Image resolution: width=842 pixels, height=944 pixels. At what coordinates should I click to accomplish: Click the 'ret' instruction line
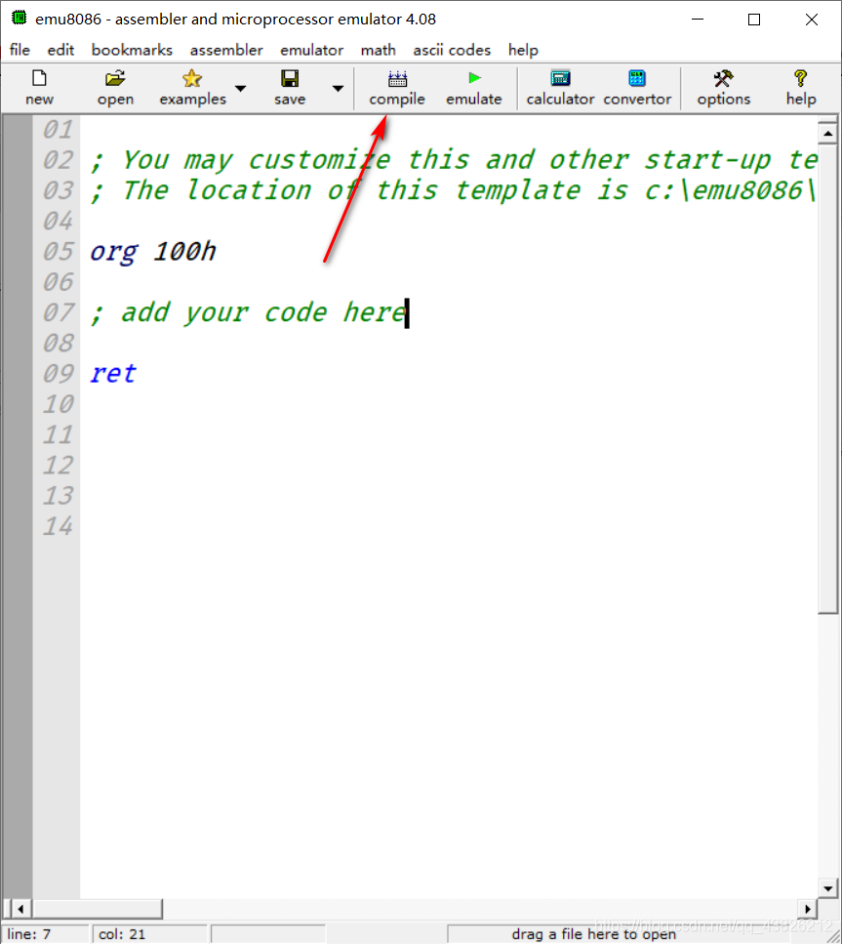click(x=113, y=373)
